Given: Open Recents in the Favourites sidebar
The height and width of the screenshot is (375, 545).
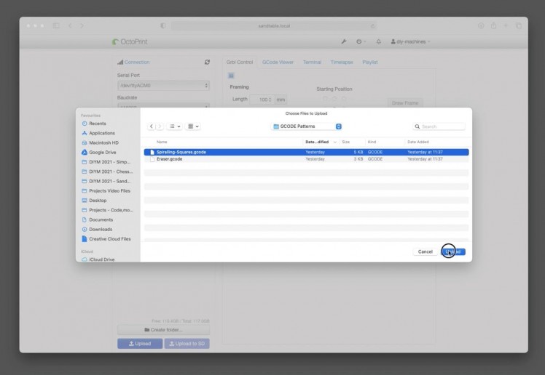Looking at the screenshot, I should coord(97,124).
